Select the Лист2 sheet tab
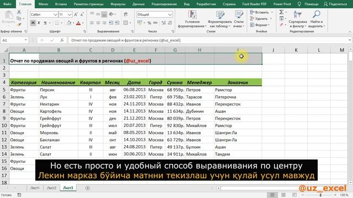Screen dimensions: 353x198 coord(51,188)
